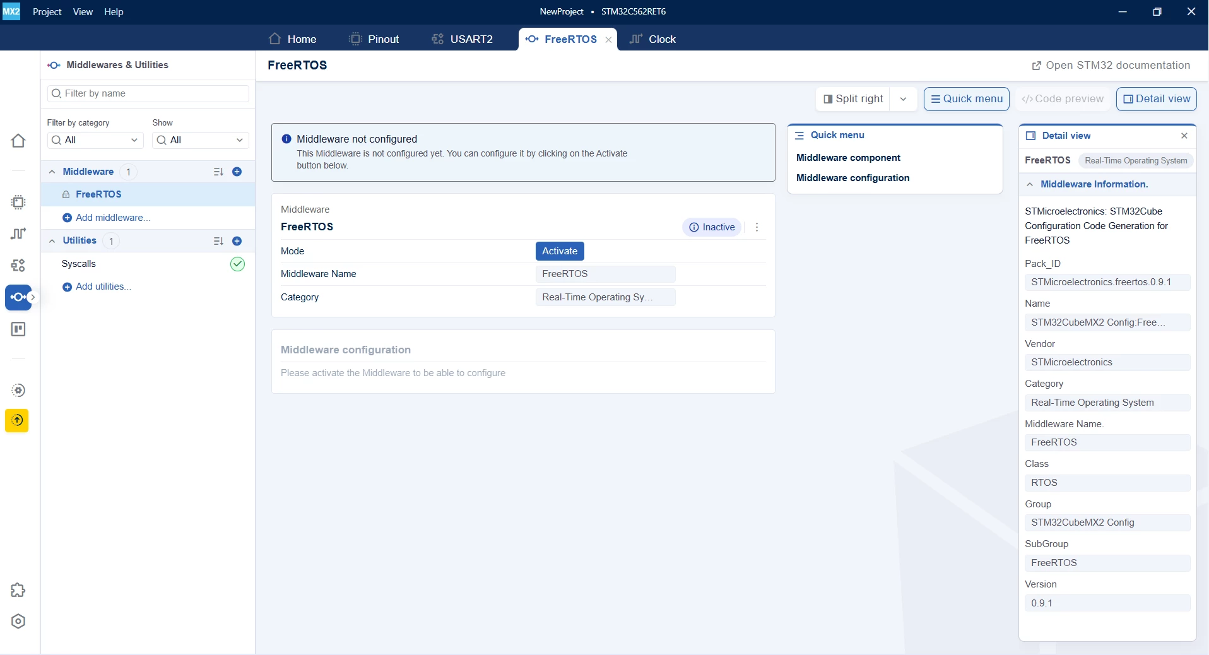Sort the Middleware list
This screenshot has height=655, width=1209.
pos(218,172)
